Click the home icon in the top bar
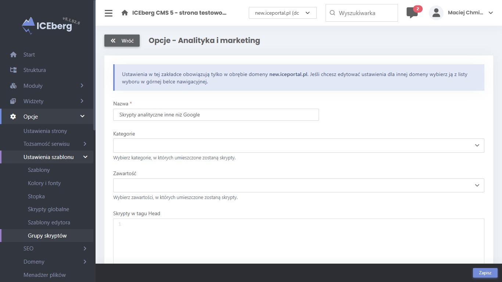The image size is (502, 282). [x=125, y=13]
